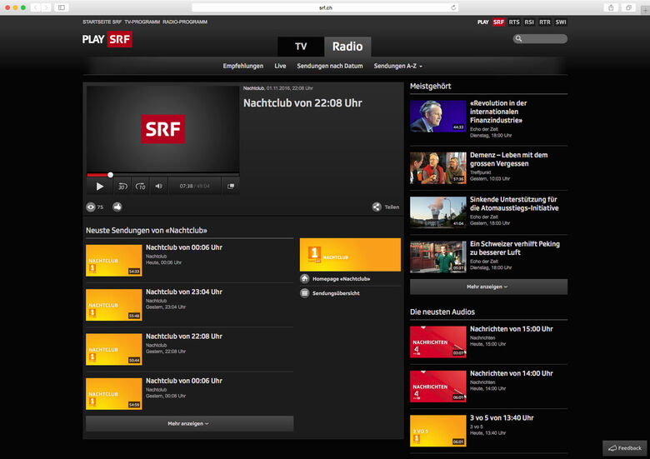650x459 pixels.
Task: Select RTS channel link
Action: pyautogui.click(x=514, y=22)
